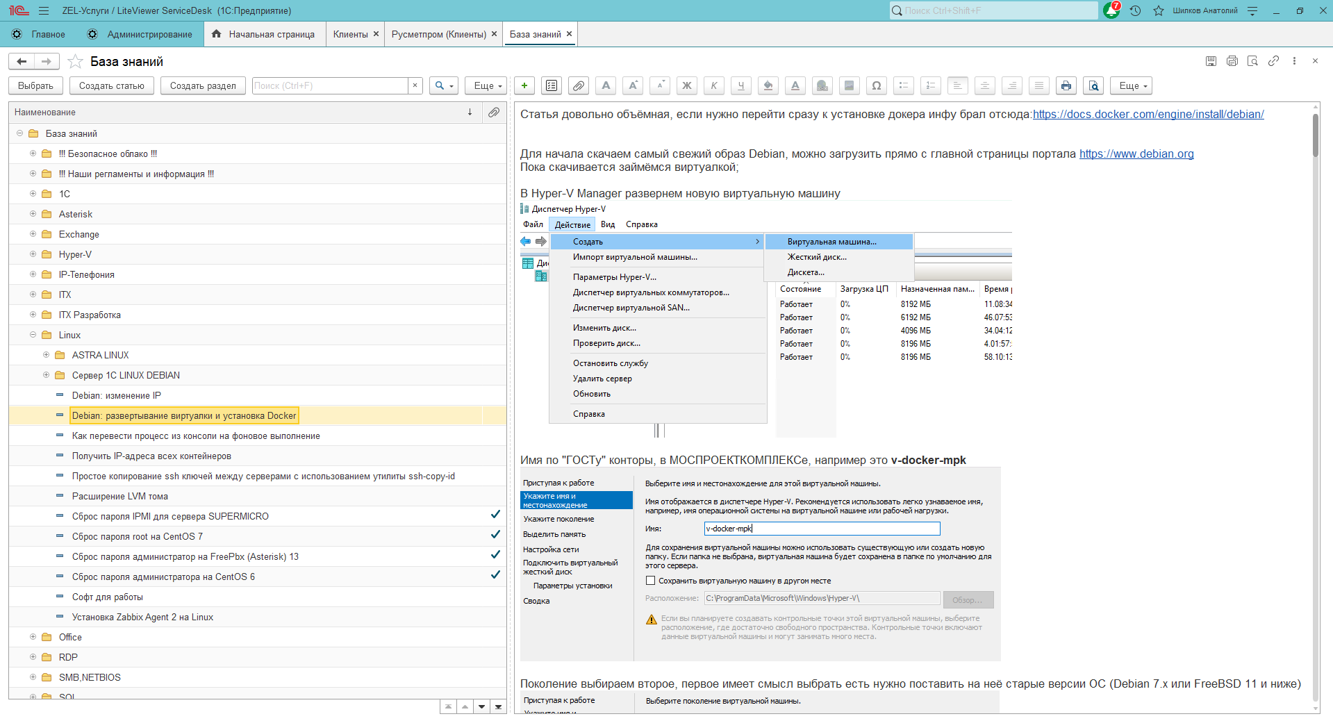1333x721 pixels.
Task: Focus the Поиск (Ctrl+F) search field
Action: pyautogui.click(x=330, y=85)
